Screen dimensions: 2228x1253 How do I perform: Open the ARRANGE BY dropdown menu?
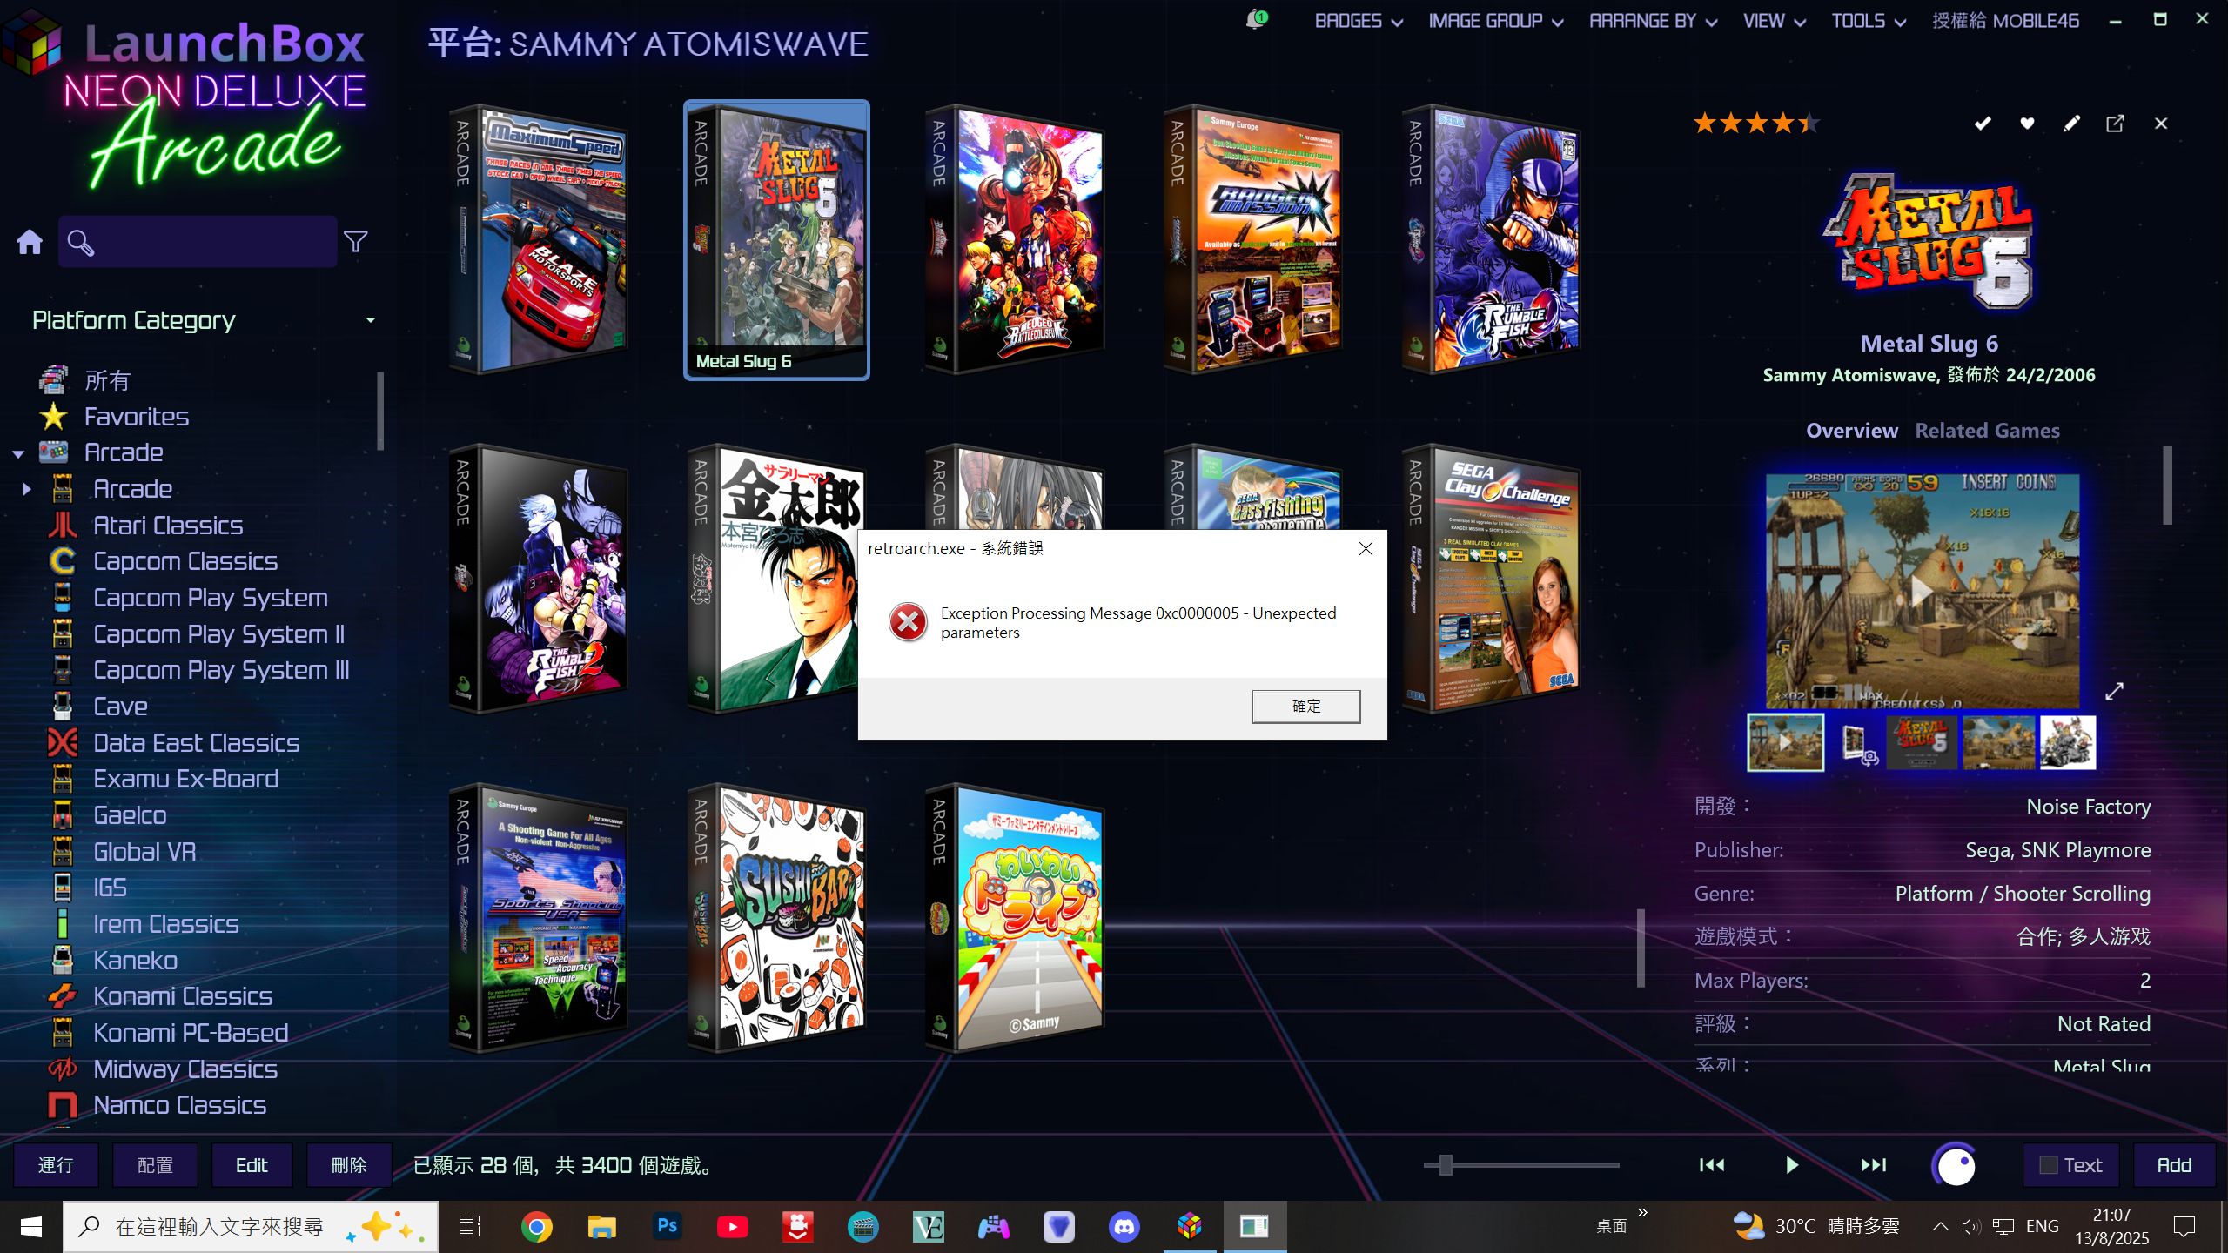1653,21
